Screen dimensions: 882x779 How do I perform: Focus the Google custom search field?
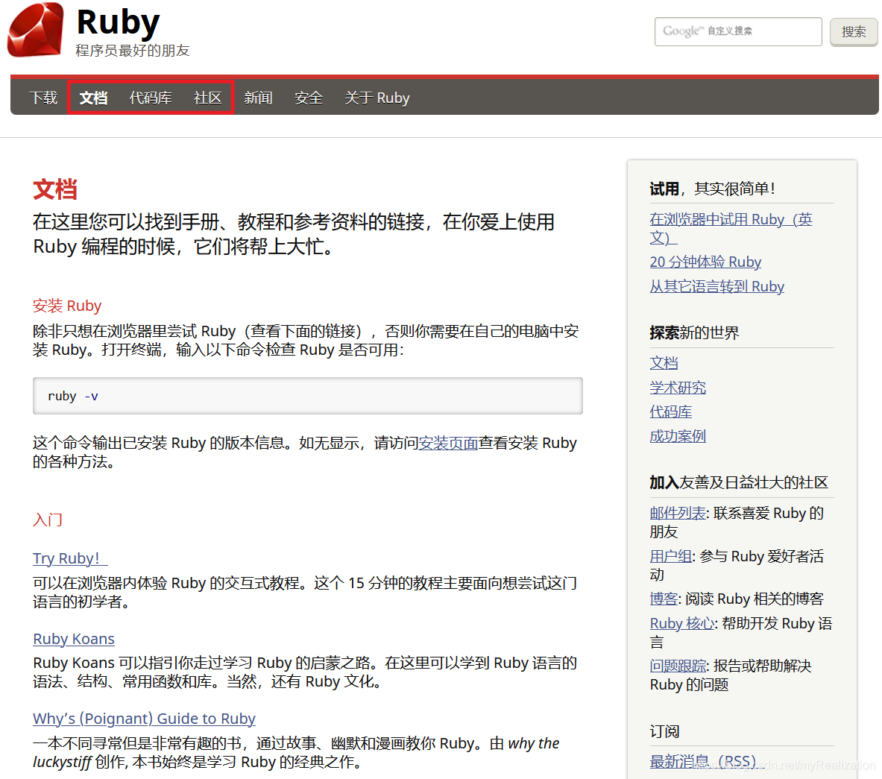pyautogui.click(x=738, y=31)
